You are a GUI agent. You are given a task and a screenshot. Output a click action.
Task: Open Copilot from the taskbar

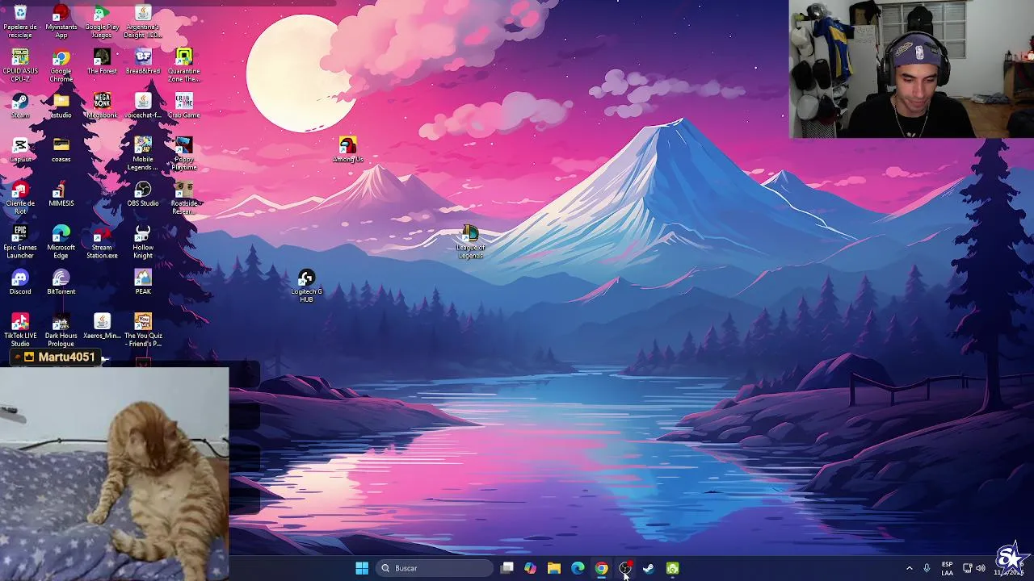(530, 568)
